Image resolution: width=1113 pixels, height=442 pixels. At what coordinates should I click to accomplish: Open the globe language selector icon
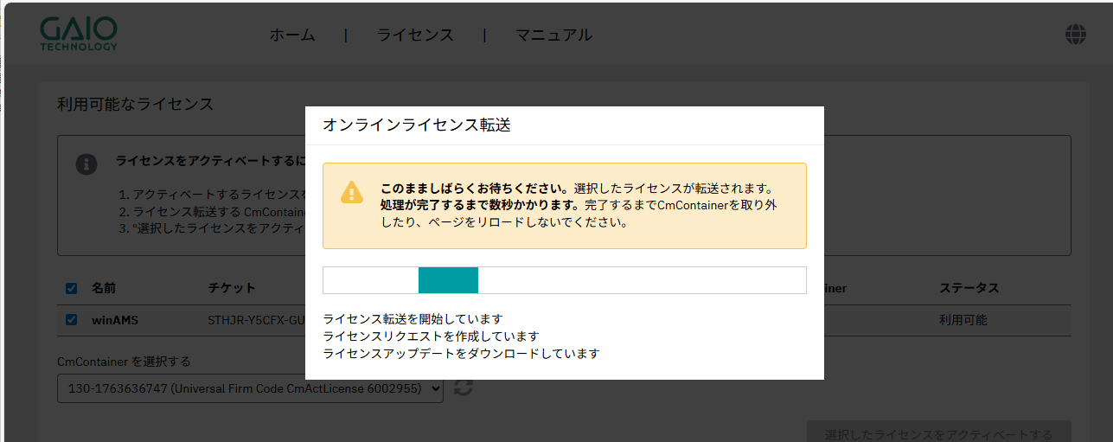(x=1076, y=35)
